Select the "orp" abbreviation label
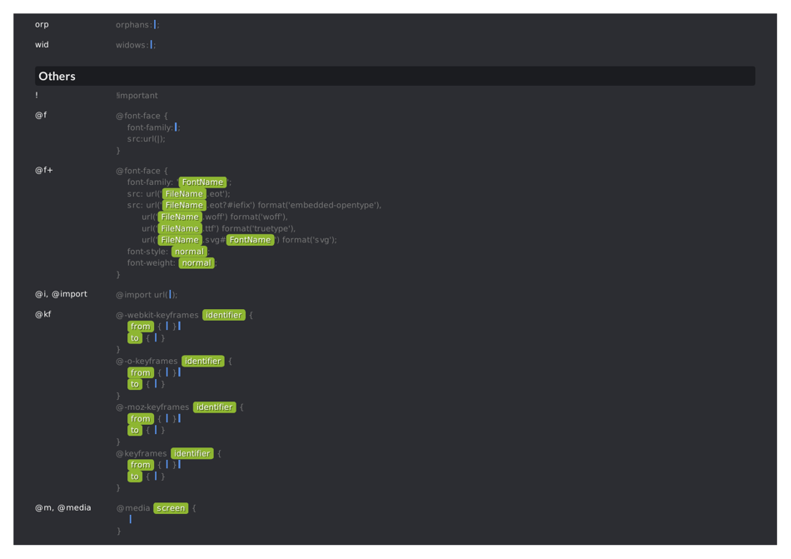Image resolution: width=791 pixels, height=559 pixels. [x=42, y=24]
